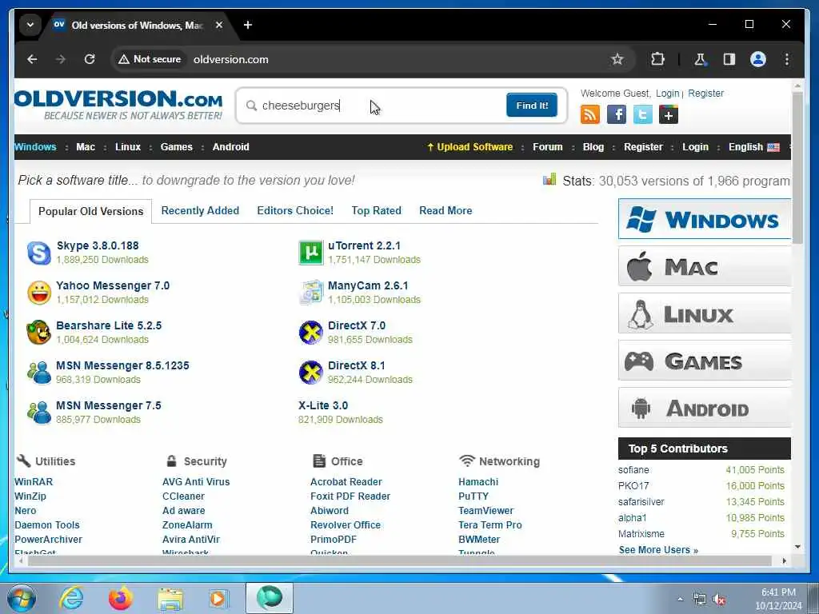This screenshot has width=819, height=614.
Task: Click the DirectX 8.1 icon
Action: pyautogui.click(x=311, y=373)
